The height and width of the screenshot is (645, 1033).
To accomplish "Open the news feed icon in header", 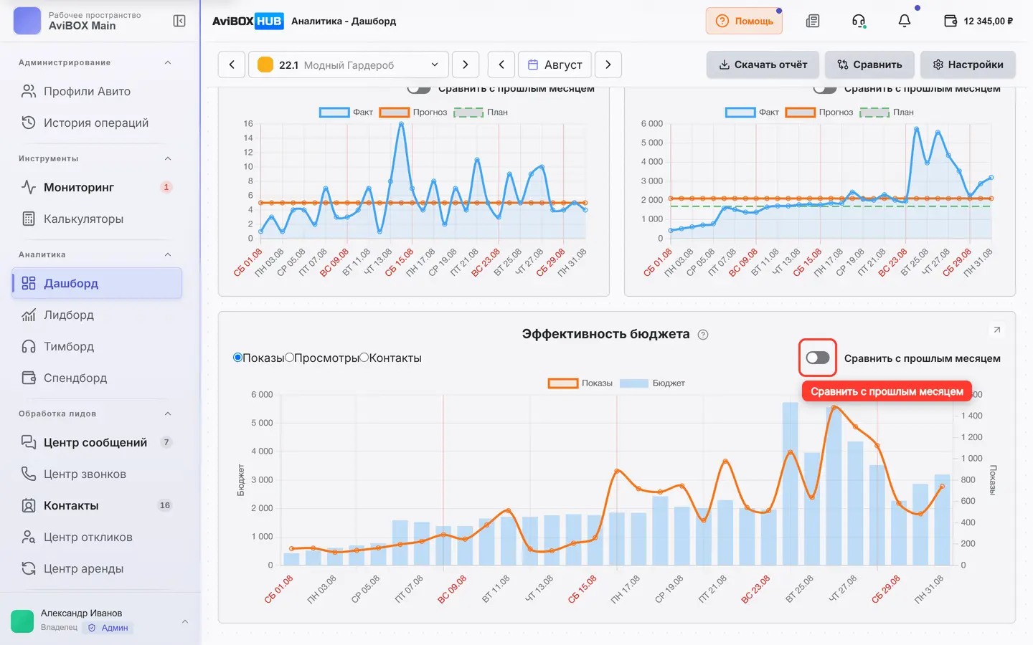I will pyautogui.click(x=813, y=21).
